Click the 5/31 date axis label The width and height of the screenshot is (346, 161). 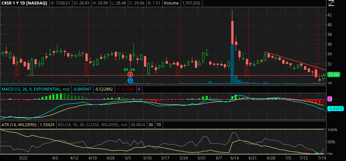201,158
